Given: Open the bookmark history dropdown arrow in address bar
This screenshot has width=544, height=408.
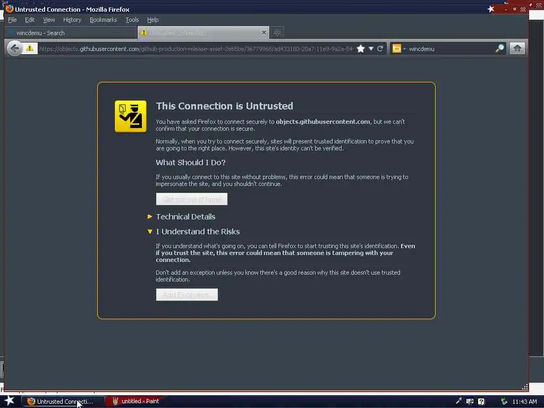Looking at the screenshot, I should [371, 49].
